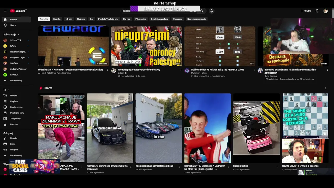Open the hamburger guide menu
The image size is (334, 188).
tap(5, 11)
